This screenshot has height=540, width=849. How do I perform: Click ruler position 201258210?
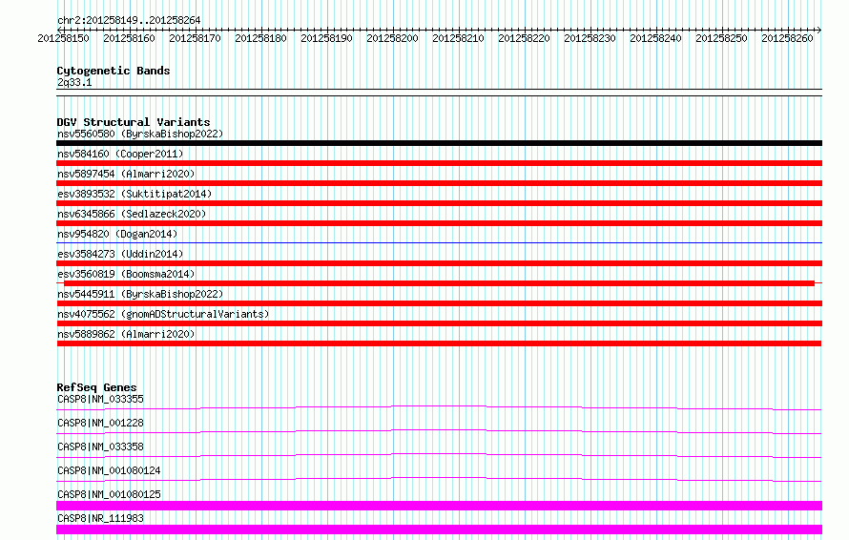[458, 38]
